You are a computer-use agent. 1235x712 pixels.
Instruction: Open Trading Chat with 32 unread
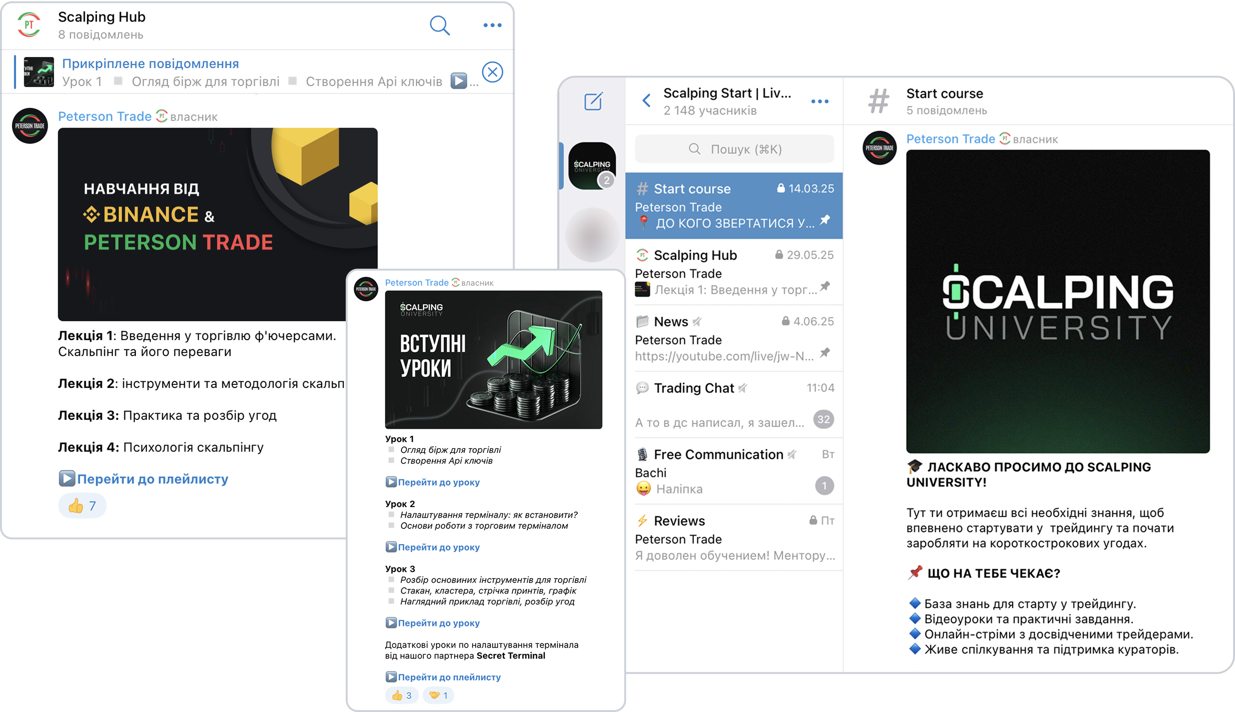pyautogui.click(x=734, y=405)
